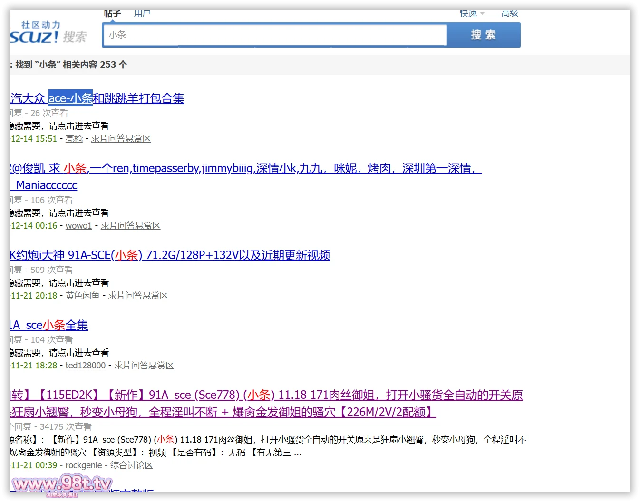
Task: Open the first result about 打包合集
Action: pyautogui.click(x=97, y=98)
